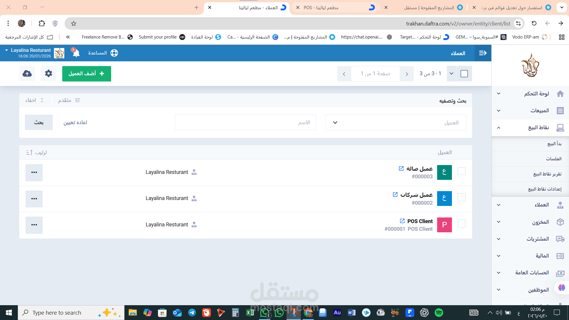Open external link for عميل صاله
The height and width of the screenshot is (320, 569).
coord(401,169)
